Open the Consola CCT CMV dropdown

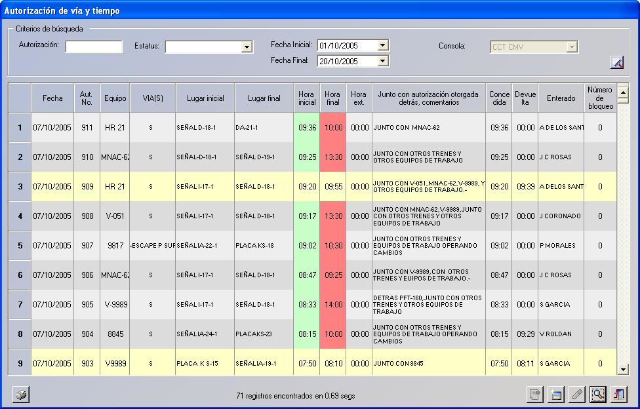[572, 47]
